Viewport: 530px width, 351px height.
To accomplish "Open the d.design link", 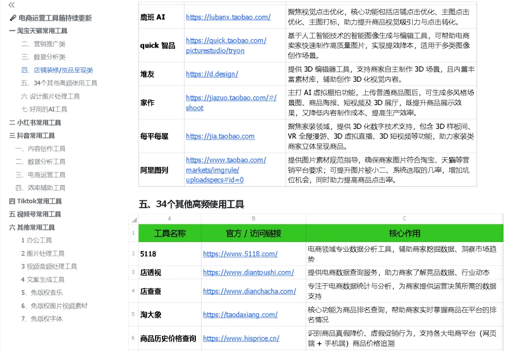I will (212, 74).
